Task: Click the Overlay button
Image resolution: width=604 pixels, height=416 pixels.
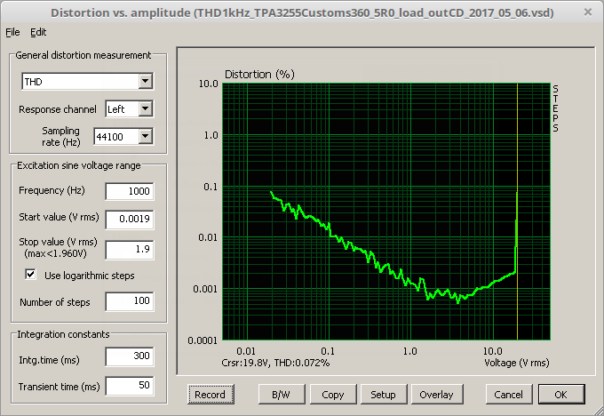Action: 437,395
